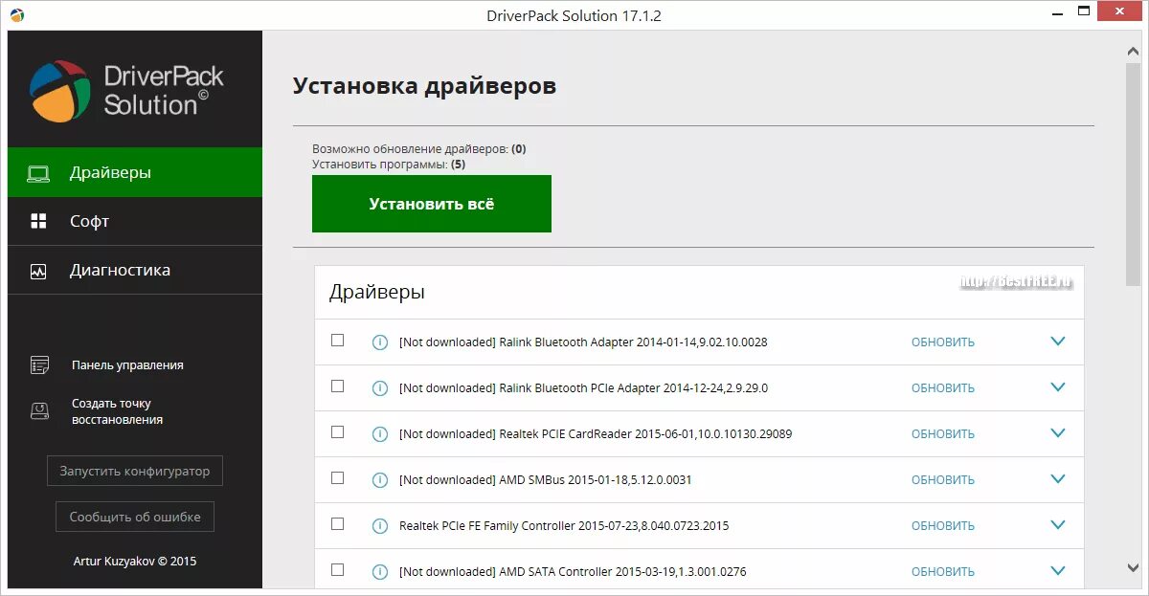
Task: Click ОБНОВИТЬ for Realtek PCIE CardReader
Action: (943, 434)
